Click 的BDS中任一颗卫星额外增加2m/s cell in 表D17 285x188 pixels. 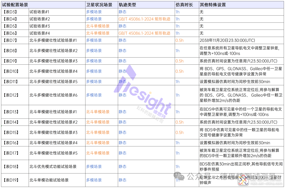[241, 153]
